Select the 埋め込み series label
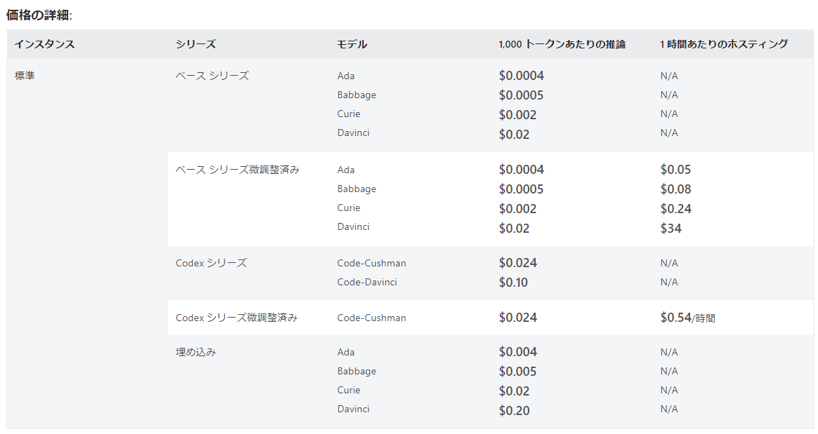 196,352
